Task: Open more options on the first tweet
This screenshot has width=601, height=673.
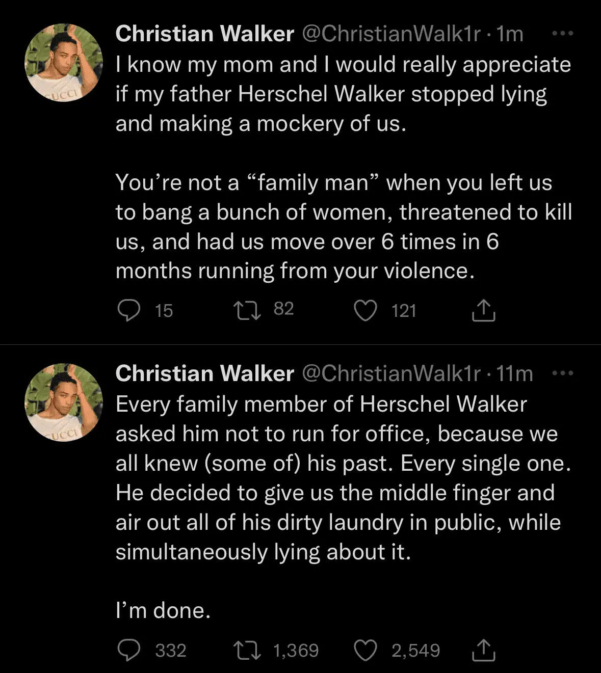Action: [563, 34]
